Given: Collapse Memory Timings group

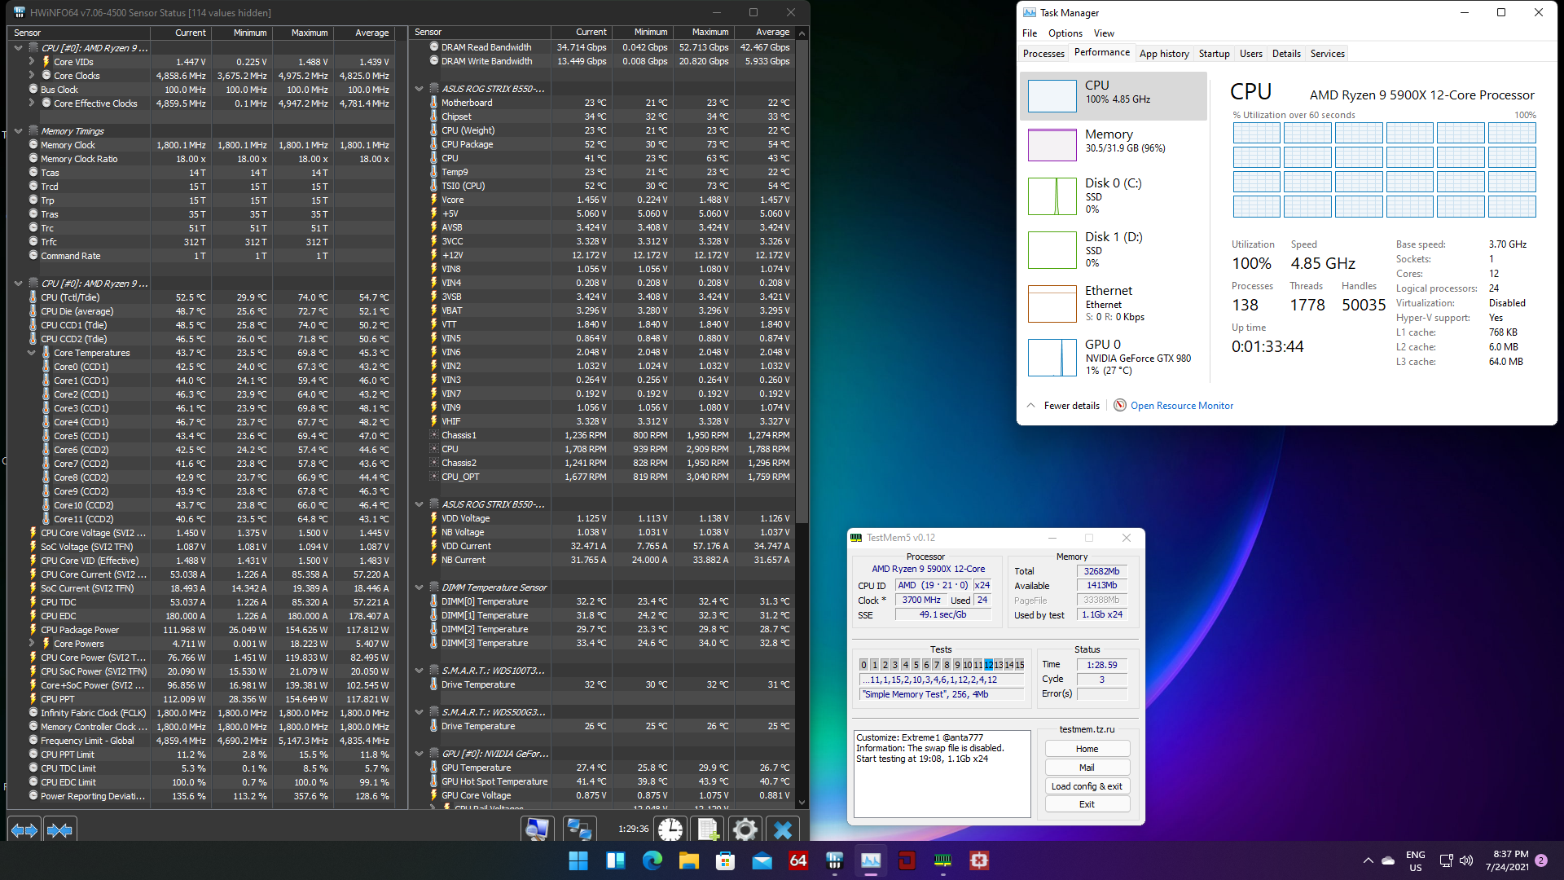Looking at the screenshot, I should pos(18,131).
